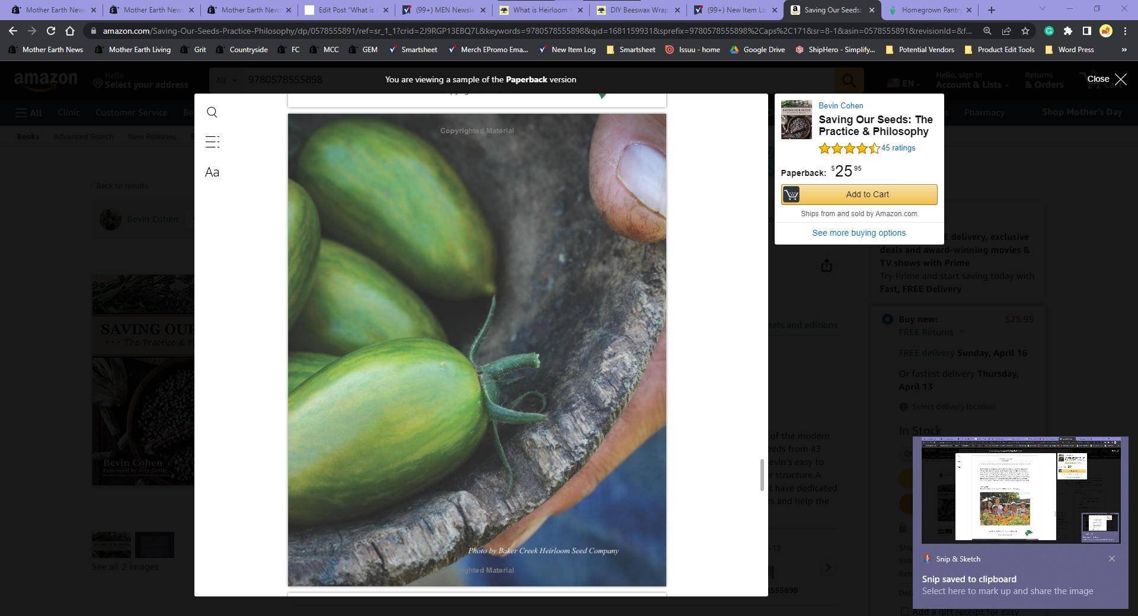Open the ShipHero bookmark

[x=835, y=50]
